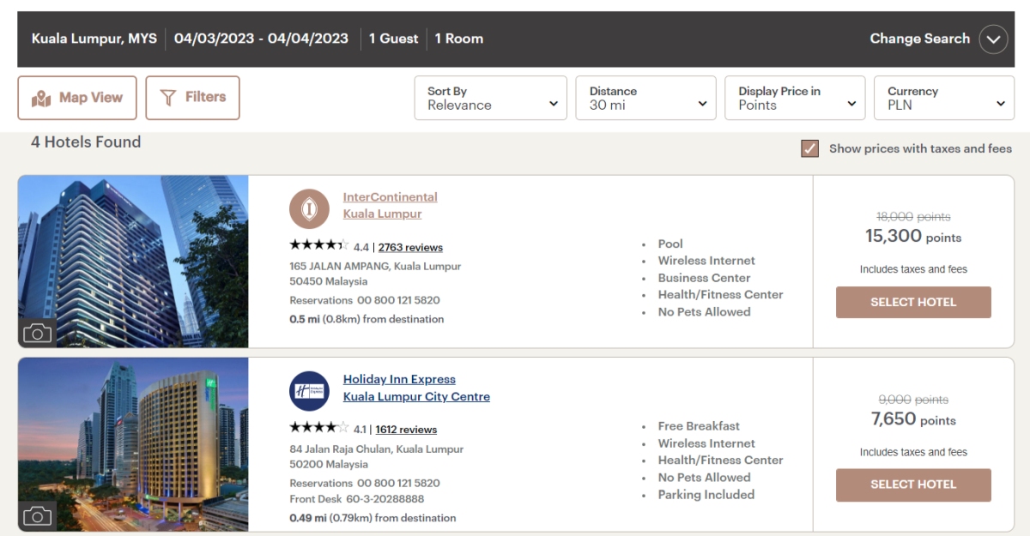Open the Distance 30 mi dropdown
The width and height of the screenshot is (1030, 536).
click(x=646, y=98)
